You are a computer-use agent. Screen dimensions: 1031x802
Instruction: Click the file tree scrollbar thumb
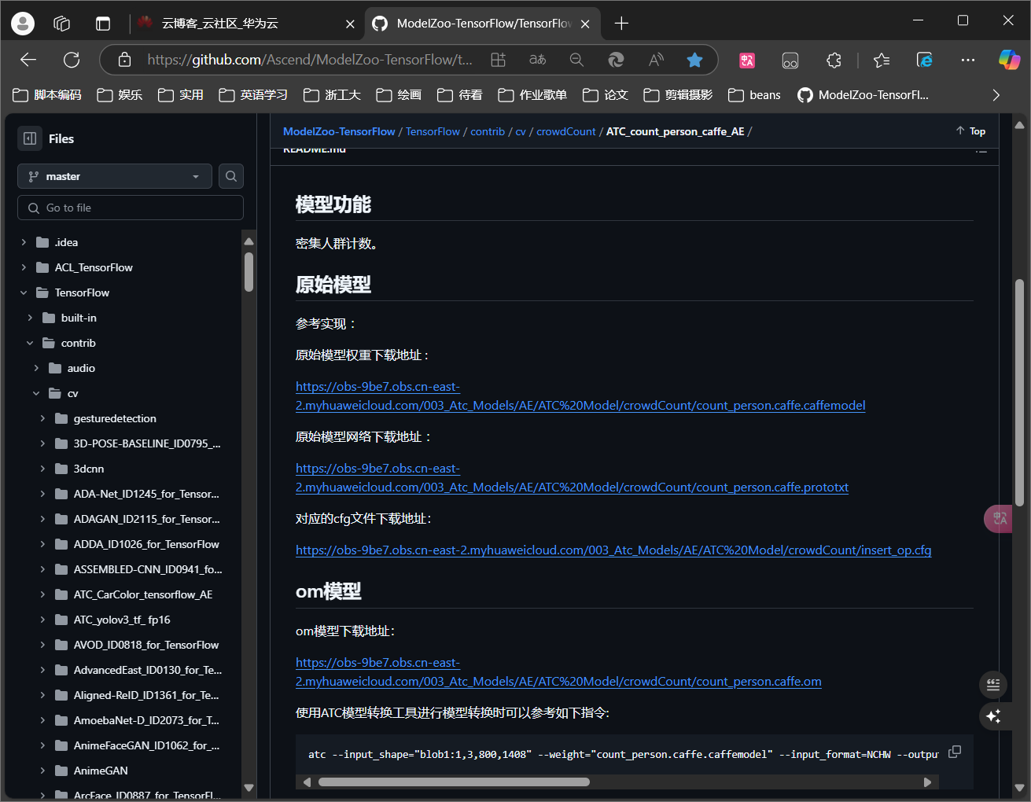pos(249,272)
